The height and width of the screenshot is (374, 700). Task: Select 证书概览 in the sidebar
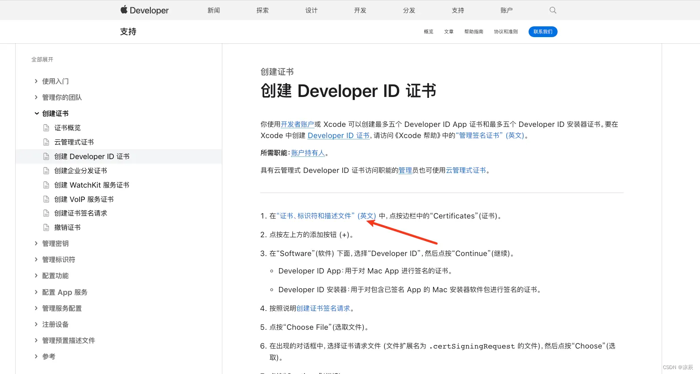[67, 128]
